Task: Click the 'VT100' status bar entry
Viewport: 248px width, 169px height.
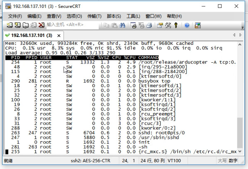Action: (174, 161)
